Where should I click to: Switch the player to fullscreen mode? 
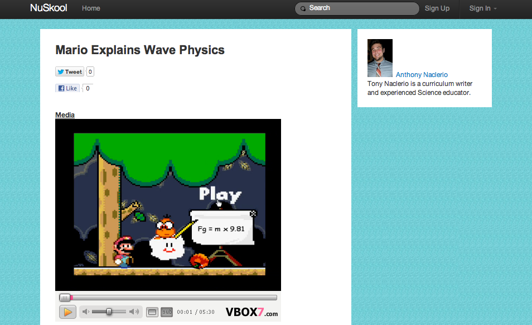click(152, 312)
